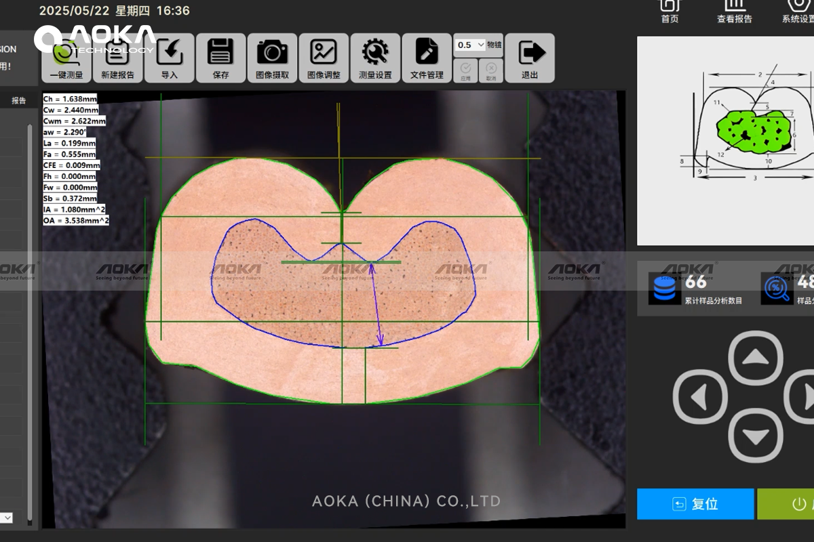Save using the 保存 floppy disk icon
This screenshot has height=542, width=814.
(x=221, y=58)
